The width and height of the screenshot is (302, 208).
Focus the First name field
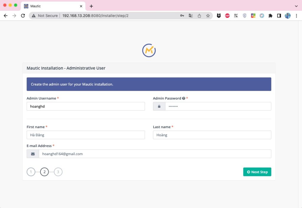(x=86, y=135)
